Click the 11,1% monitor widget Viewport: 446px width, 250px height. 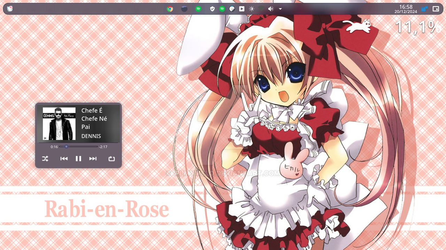[418, 27]
